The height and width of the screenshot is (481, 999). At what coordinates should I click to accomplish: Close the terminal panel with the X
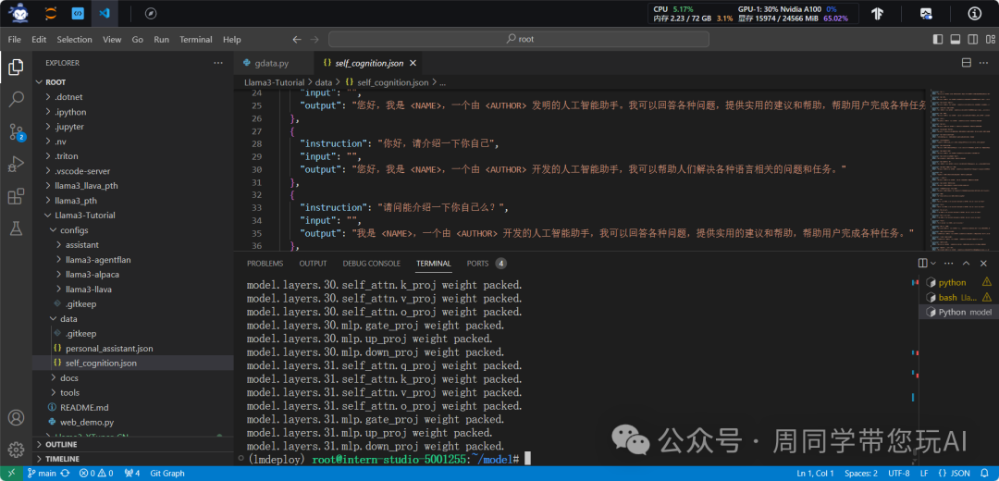click(x=983, y=263)
